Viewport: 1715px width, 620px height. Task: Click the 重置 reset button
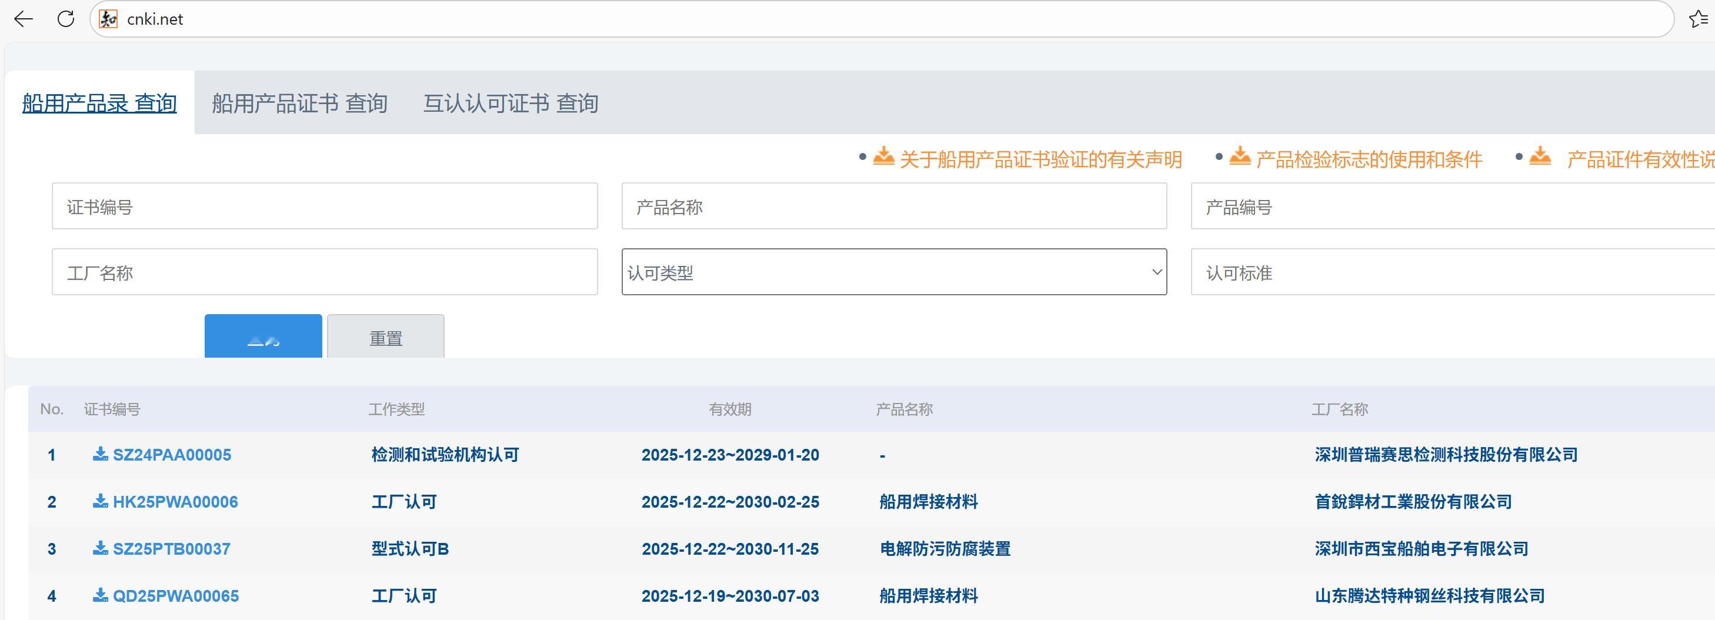[385, 336]
